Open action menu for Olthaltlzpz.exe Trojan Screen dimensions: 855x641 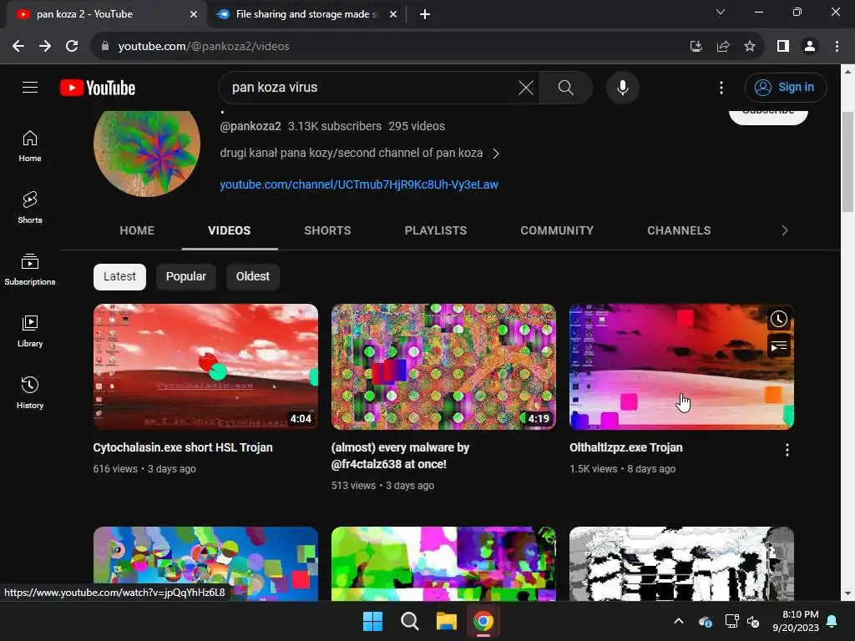pos(787,450)
